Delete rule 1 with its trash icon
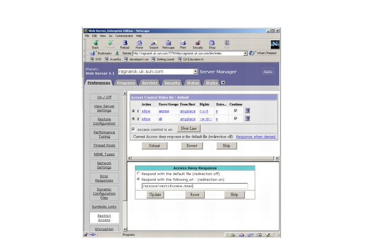 click(247, 111)
